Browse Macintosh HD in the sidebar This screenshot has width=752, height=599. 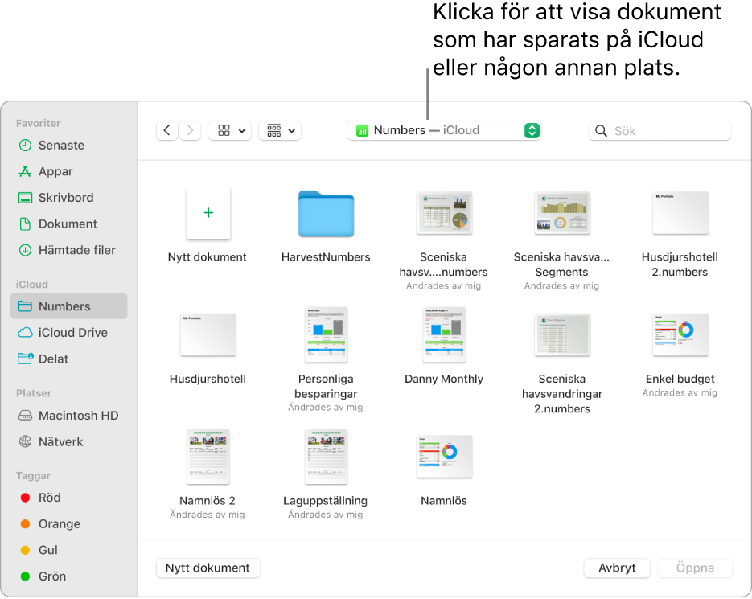click(68, 416)
